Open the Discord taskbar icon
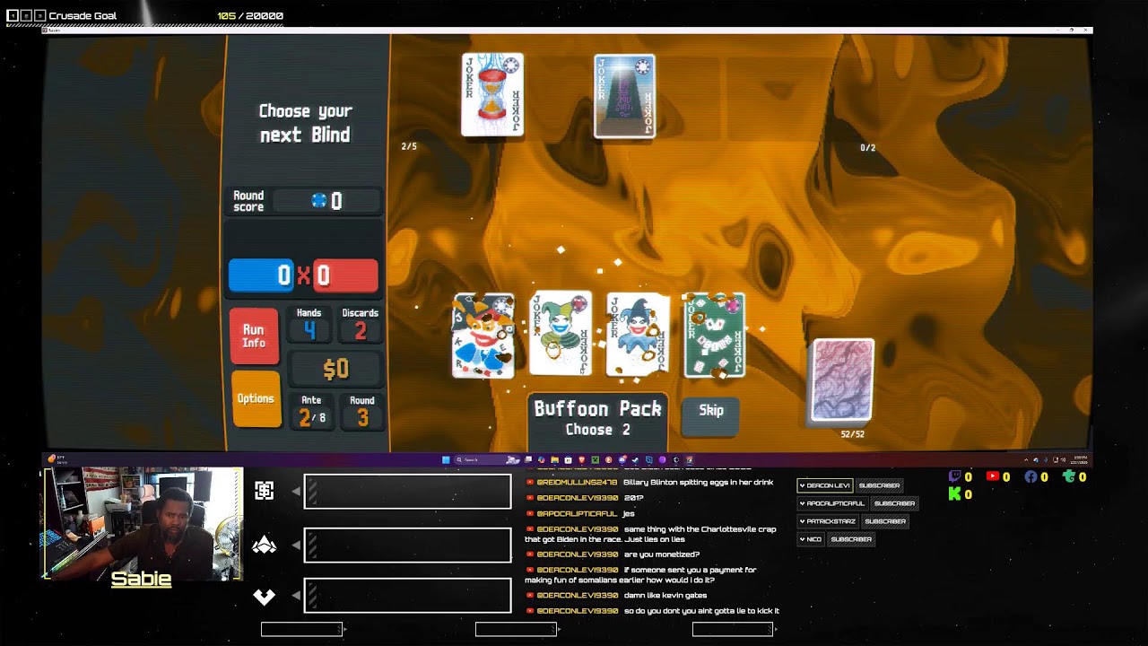This screenshot has height=646, width=1148. [622, 459]
